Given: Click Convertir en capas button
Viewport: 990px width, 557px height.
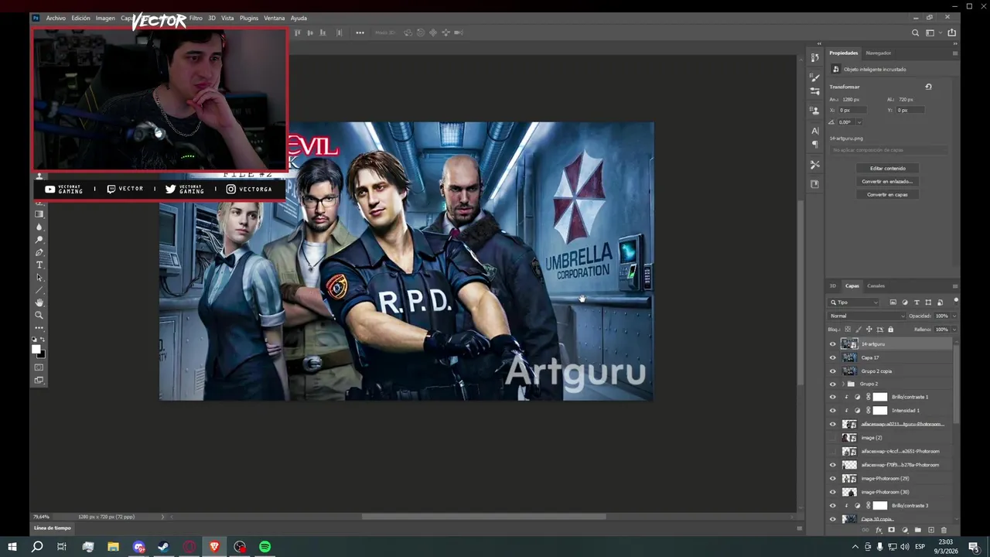Looking at the screenshot, I should click(x=887, y=194).
